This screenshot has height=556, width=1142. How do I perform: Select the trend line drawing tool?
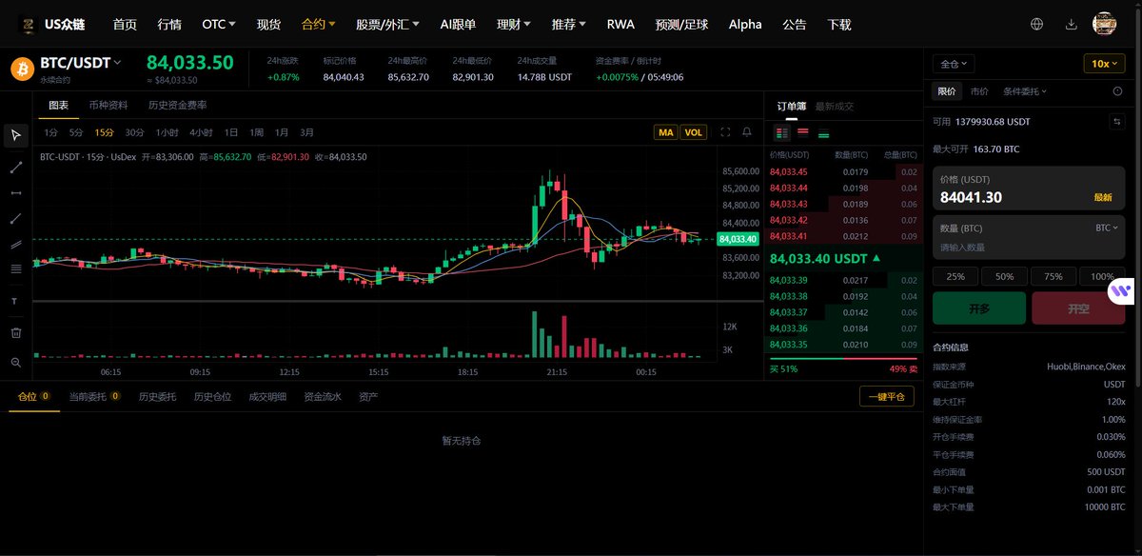[15, 168]
